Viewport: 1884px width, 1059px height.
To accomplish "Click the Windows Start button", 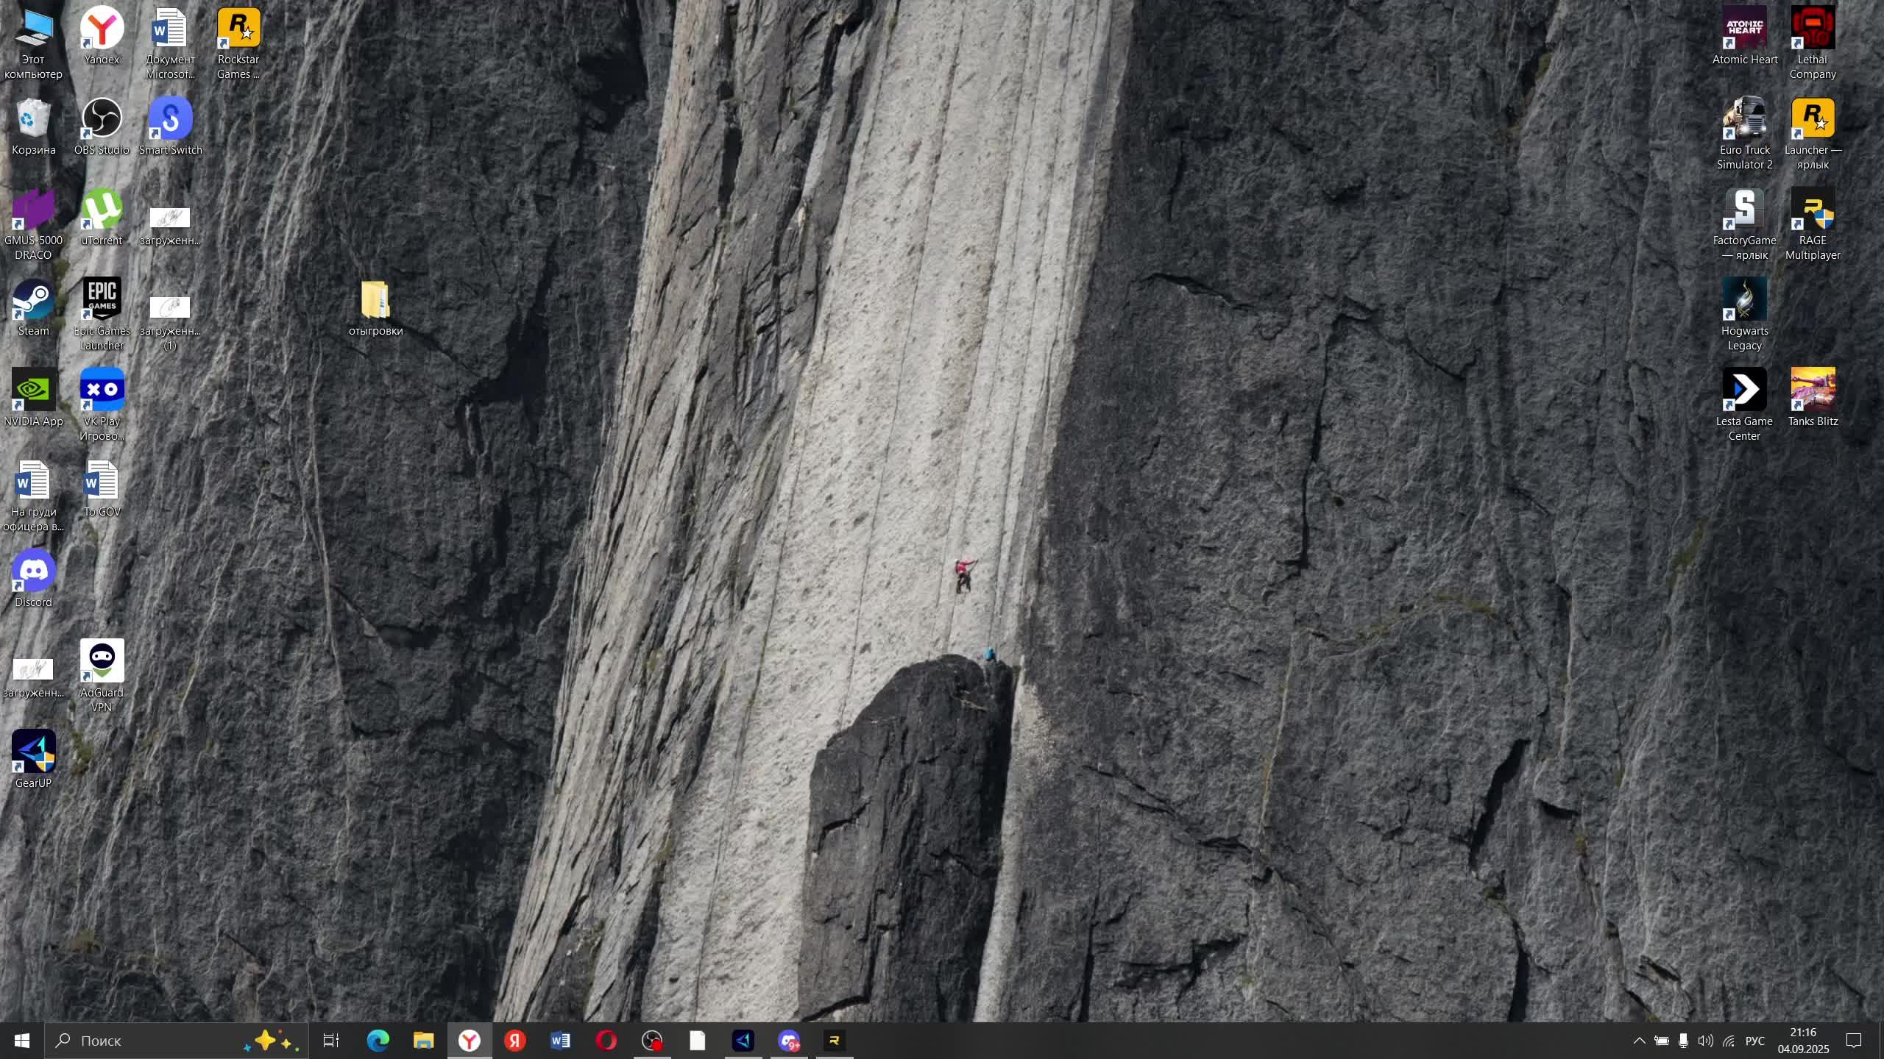I will click(x=21, y=1041).
